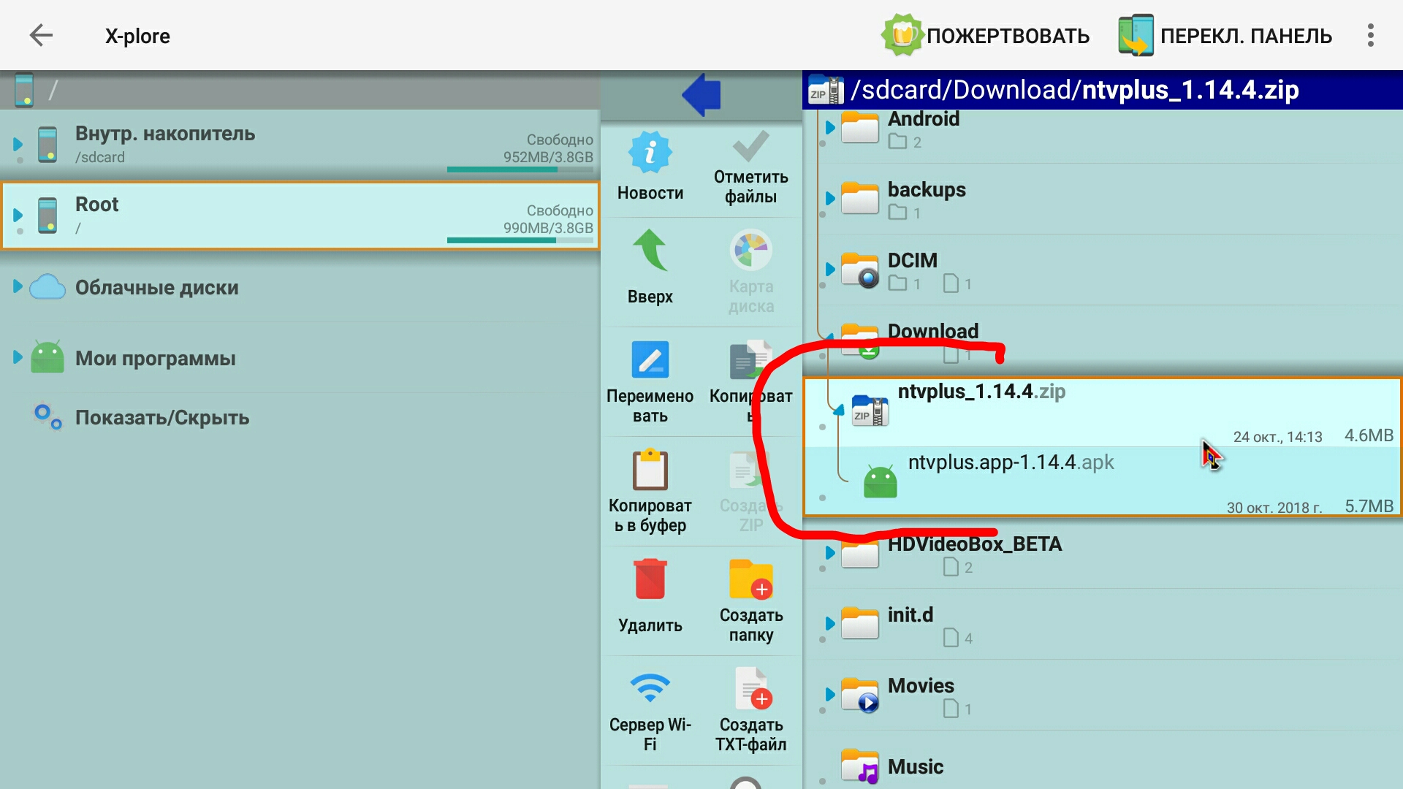Expand the My programs node
Screen dimensions: 1403x789
[x=18, y=357]
